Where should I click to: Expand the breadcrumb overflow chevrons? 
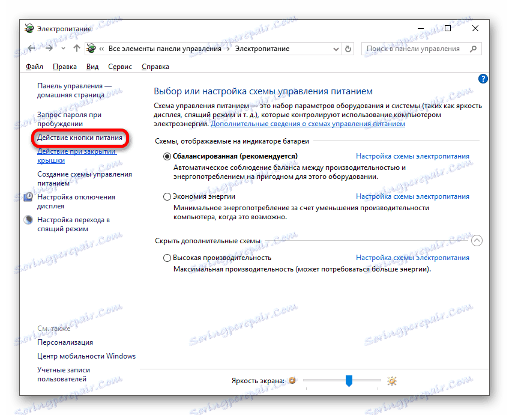[x=101, y=49]
